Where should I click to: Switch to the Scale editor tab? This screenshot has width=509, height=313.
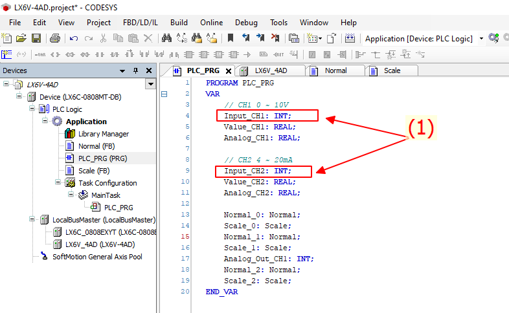[x=391, y=70]
